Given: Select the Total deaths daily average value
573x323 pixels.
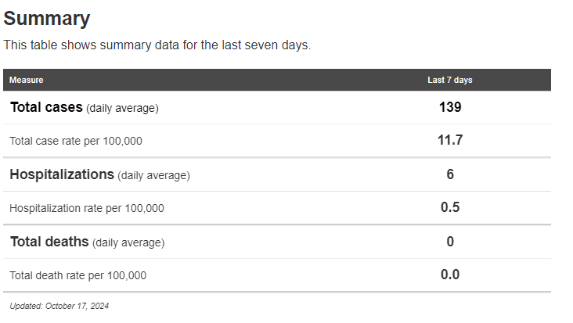Looking at the screenshot, I should pyautogui.click(x=450, y=242).
